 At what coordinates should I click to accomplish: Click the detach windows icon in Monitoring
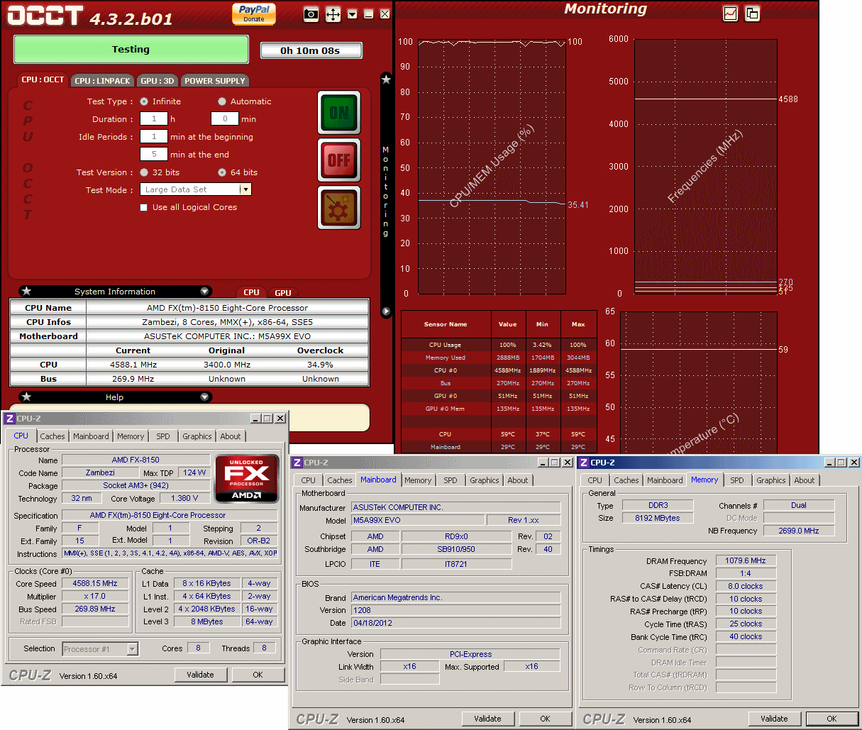click(x=752, y=13)
